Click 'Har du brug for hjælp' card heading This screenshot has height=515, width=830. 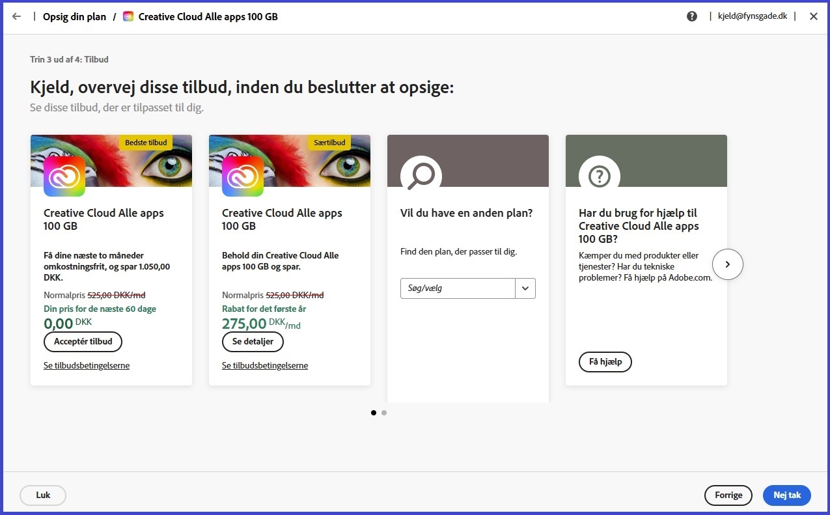point(639,226)
